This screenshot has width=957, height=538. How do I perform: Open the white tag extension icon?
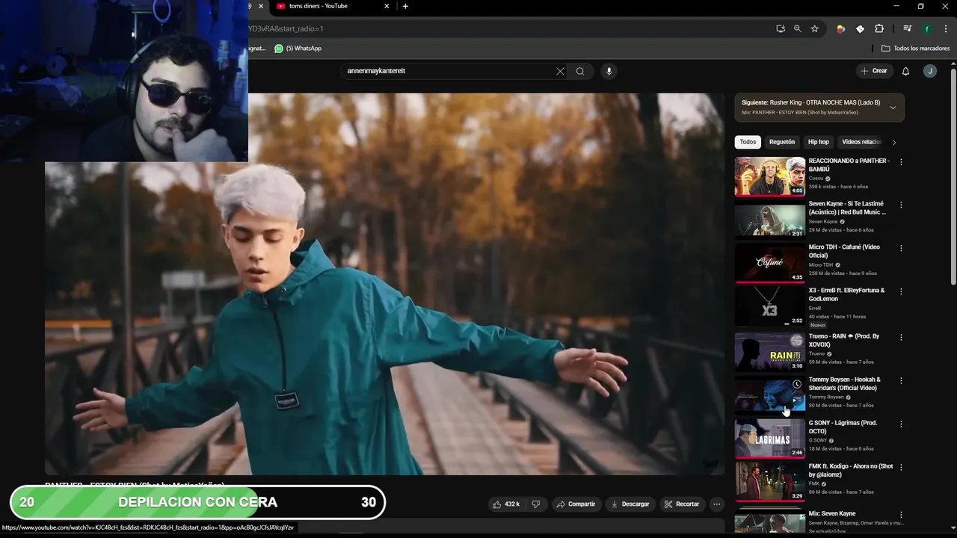pyautogui.click(x=860, y=28)
